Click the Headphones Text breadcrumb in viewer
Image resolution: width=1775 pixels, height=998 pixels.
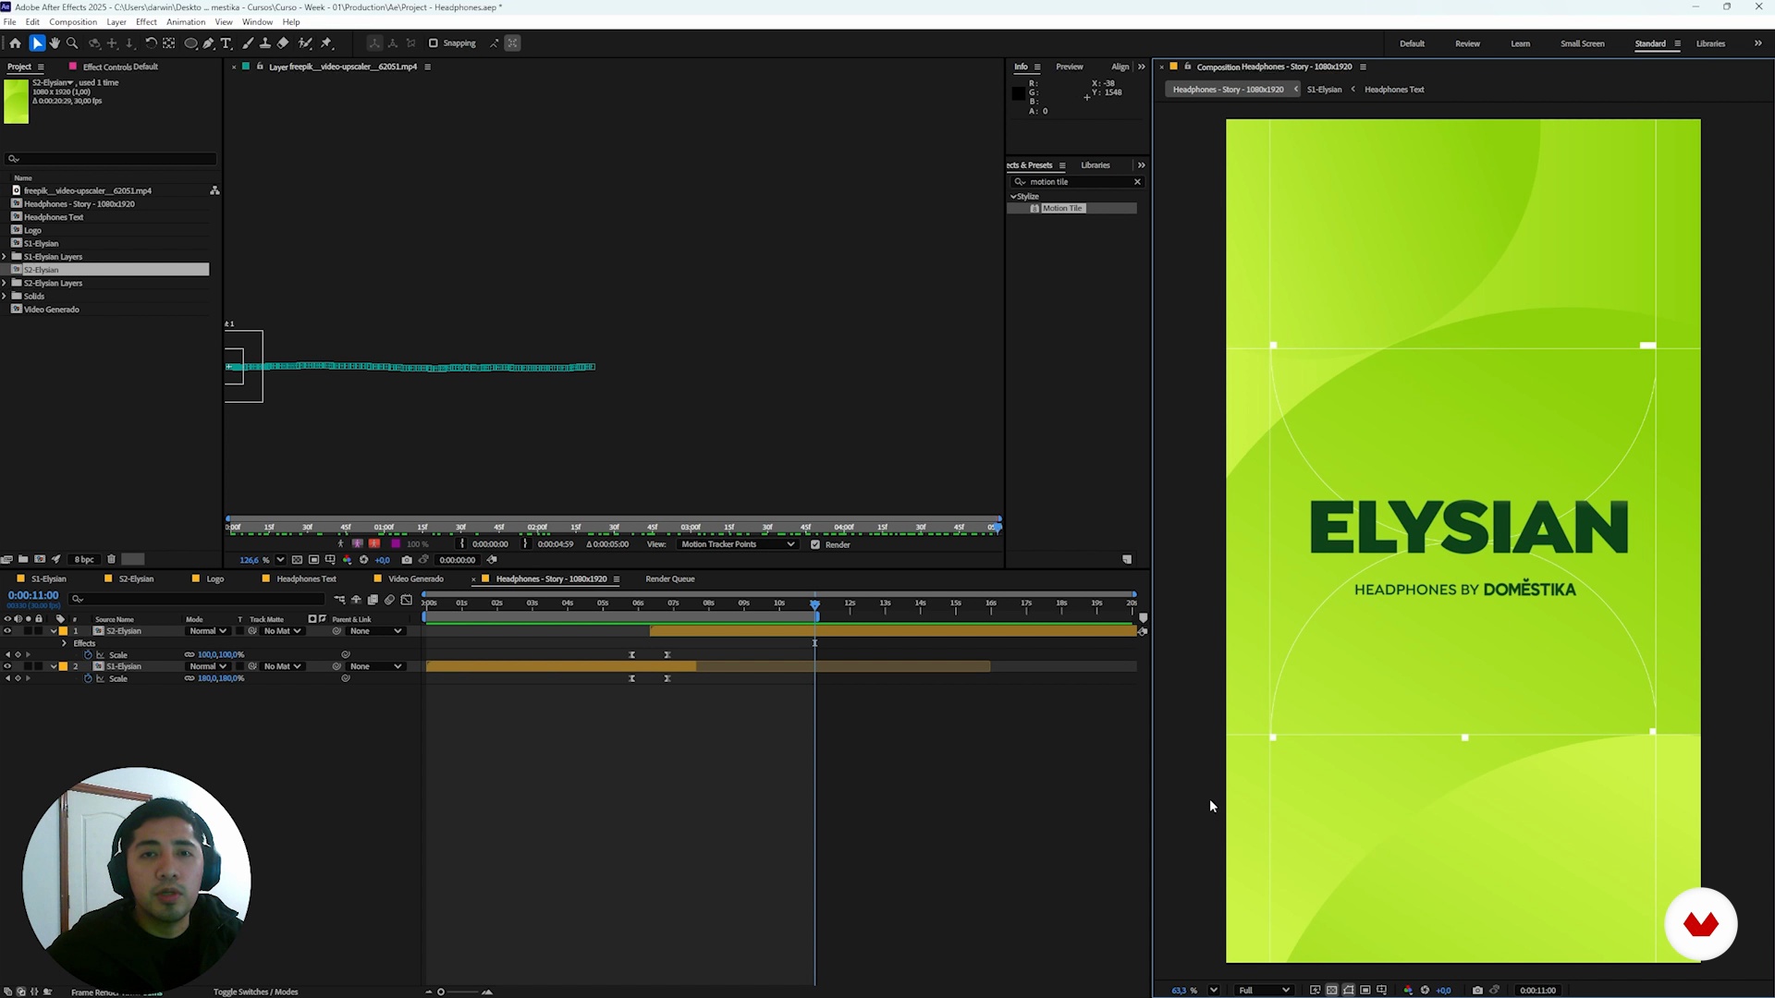[x=1394, y=90]
